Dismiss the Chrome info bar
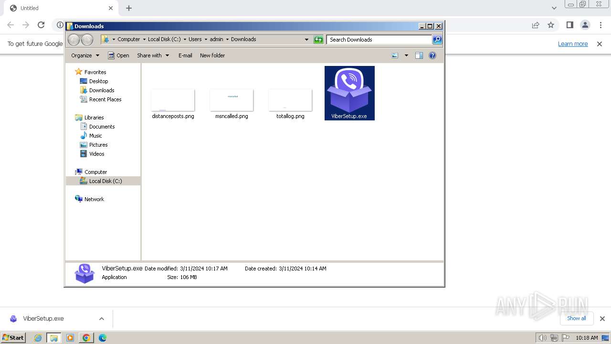This screenshot has height=344, width=611. 600,44
